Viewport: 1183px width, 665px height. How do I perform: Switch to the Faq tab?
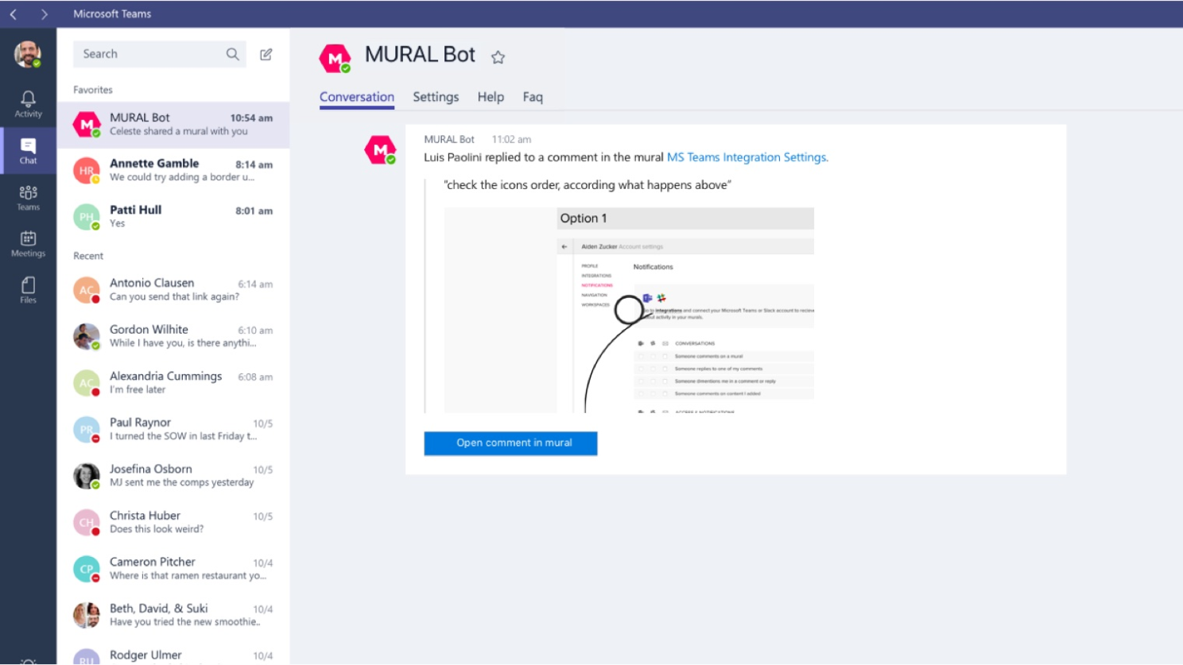pos(533,97)
